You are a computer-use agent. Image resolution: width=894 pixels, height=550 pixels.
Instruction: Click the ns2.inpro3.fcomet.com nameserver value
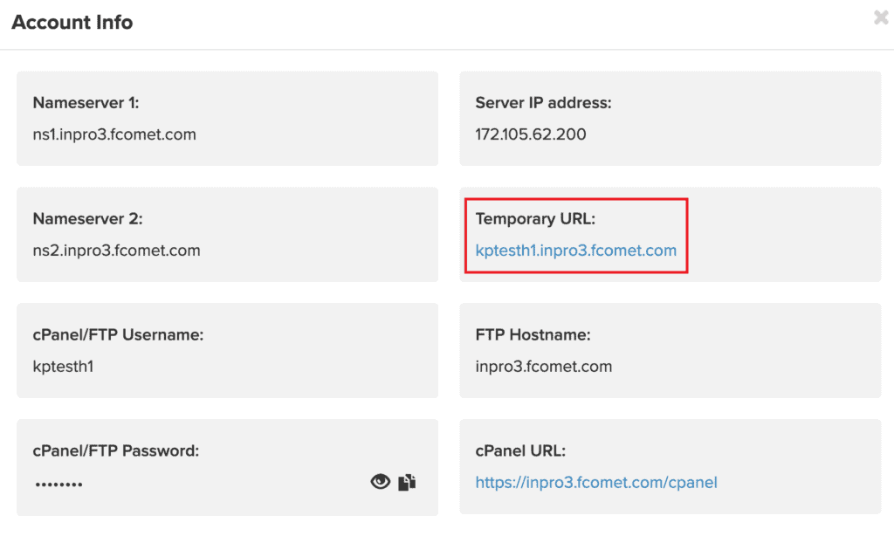pos(116,251)
